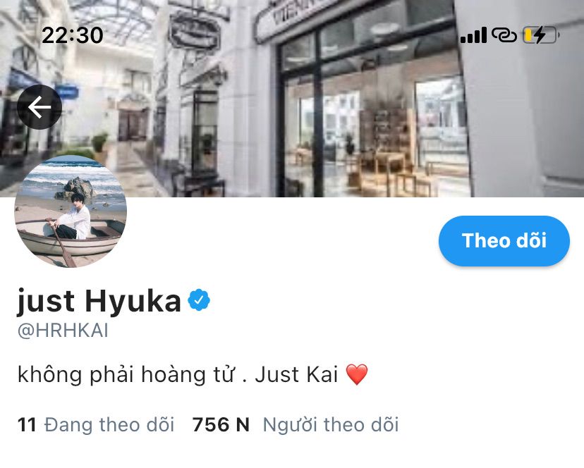The width and height of the screenshot is (584, 468).
Task: Tap the number 11 following count
Action: (x=27, y=425)
